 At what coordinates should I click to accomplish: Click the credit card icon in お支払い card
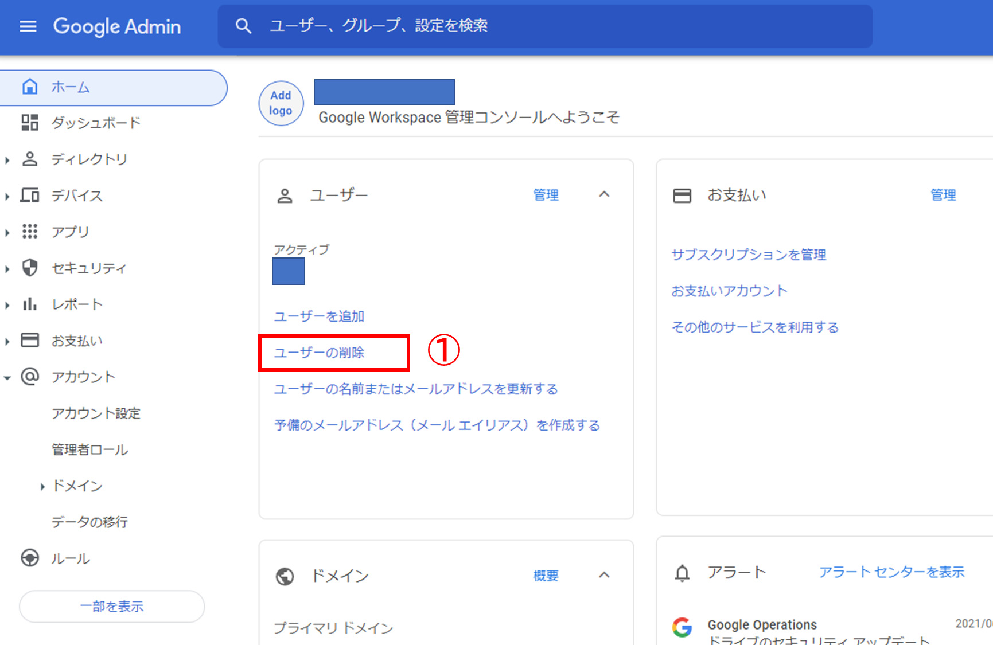pos(682,196)
